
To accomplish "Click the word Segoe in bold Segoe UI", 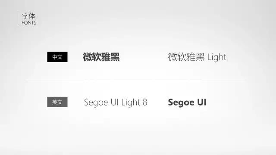I will coord(181,102).
